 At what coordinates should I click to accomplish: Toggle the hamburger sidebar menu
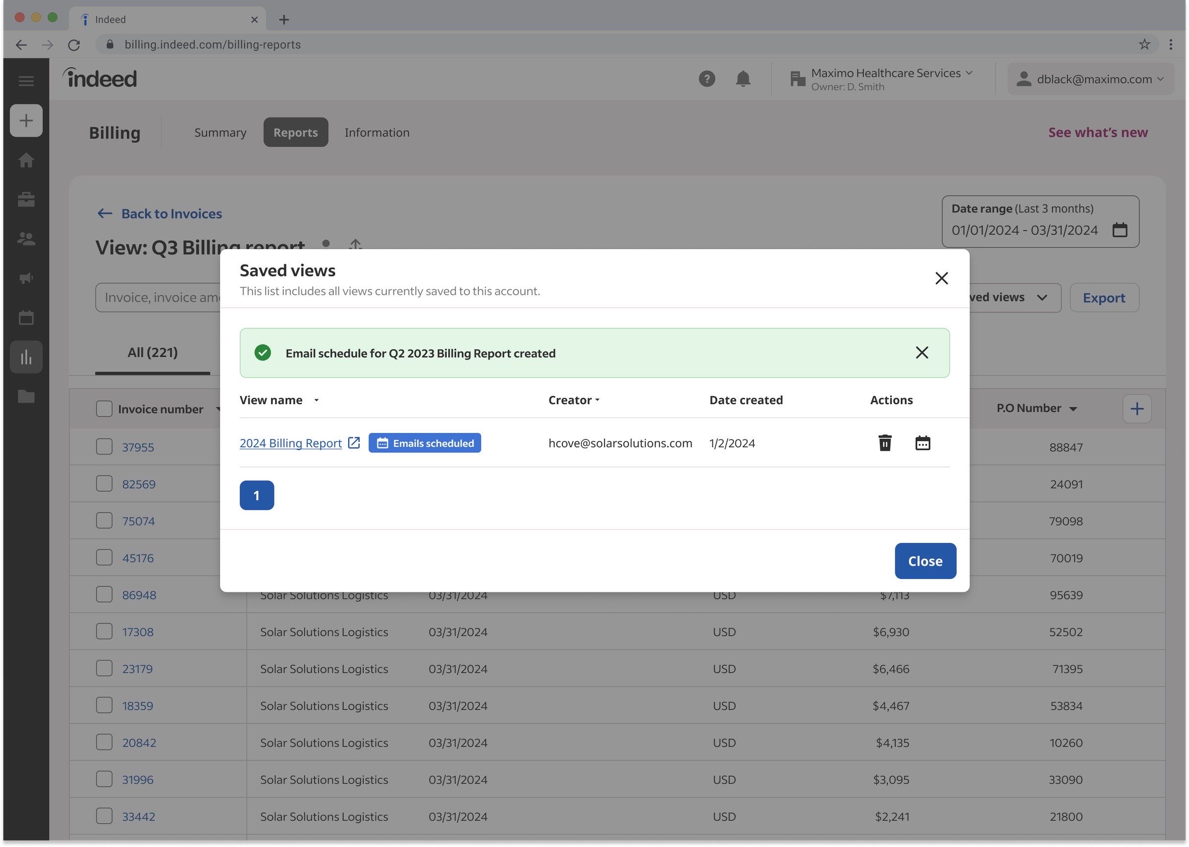click(26, 81)
